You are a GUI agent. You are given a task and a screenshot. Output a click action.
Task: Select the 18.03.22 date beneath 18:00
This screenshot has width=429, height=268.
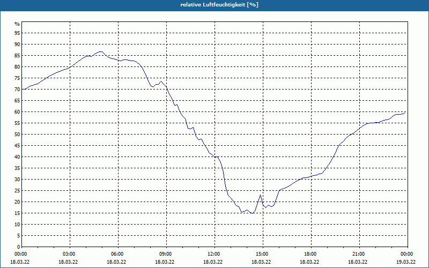pos(309,262)
